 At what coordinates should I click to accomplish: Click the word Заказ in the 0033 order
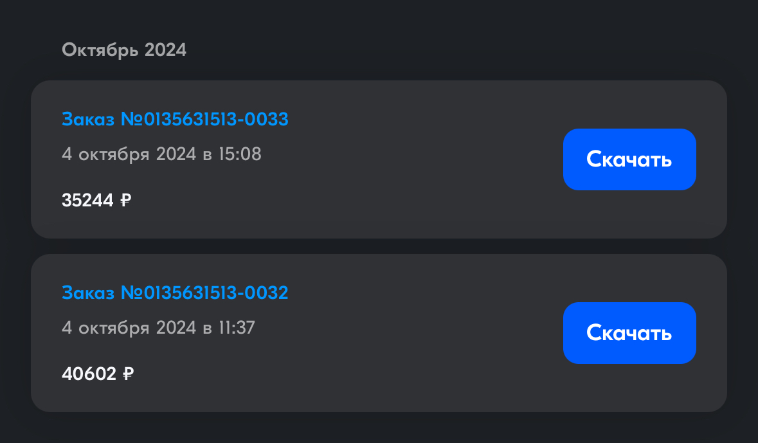click(x=89, y=119)
